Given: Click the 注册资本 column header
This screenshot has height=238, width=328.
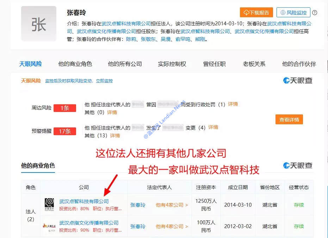Looking at the screenshot, I should (206, 187).
